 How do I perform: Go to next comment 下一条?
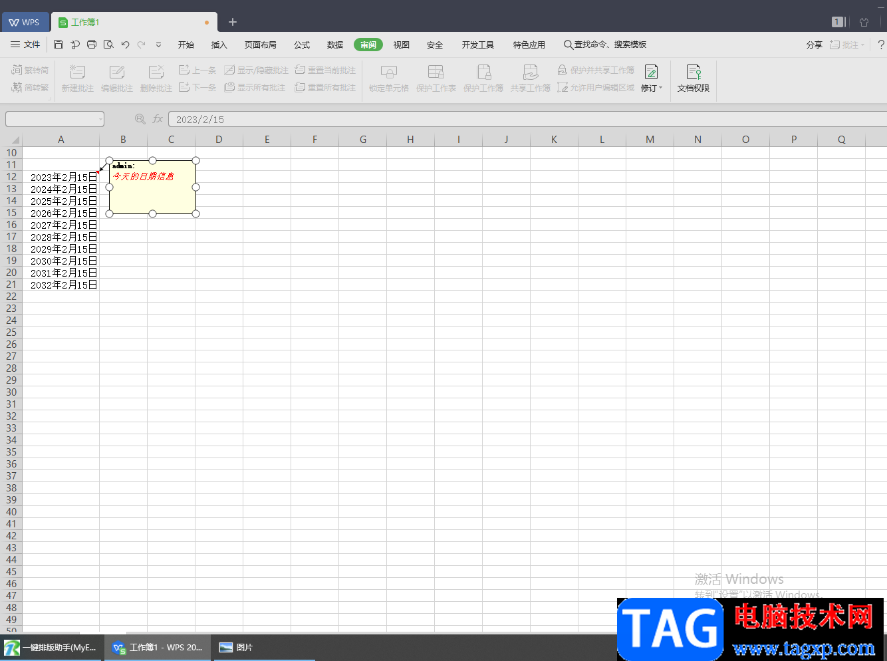(x=197, y=87)
